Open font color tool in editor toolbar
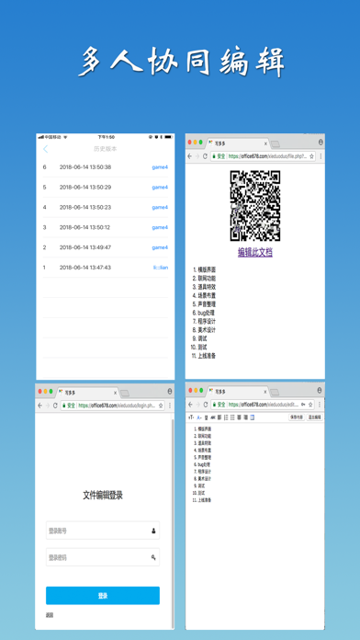360x640 pixels. 199,417
